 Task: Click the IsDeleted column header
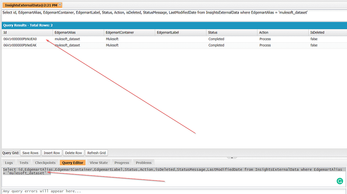(x=327, y=33)
